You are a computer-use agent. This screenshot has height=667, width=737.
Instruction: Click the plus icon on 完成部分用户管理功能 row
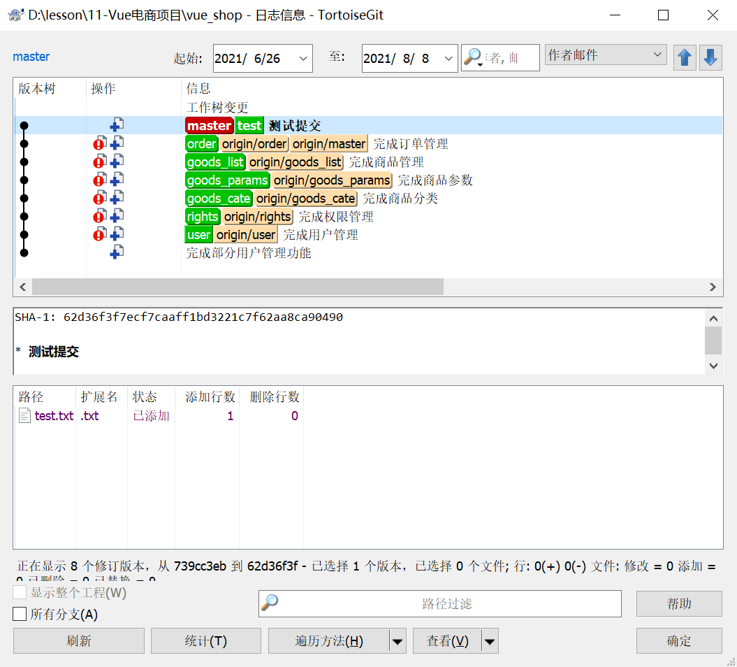(x=117, y=252)
